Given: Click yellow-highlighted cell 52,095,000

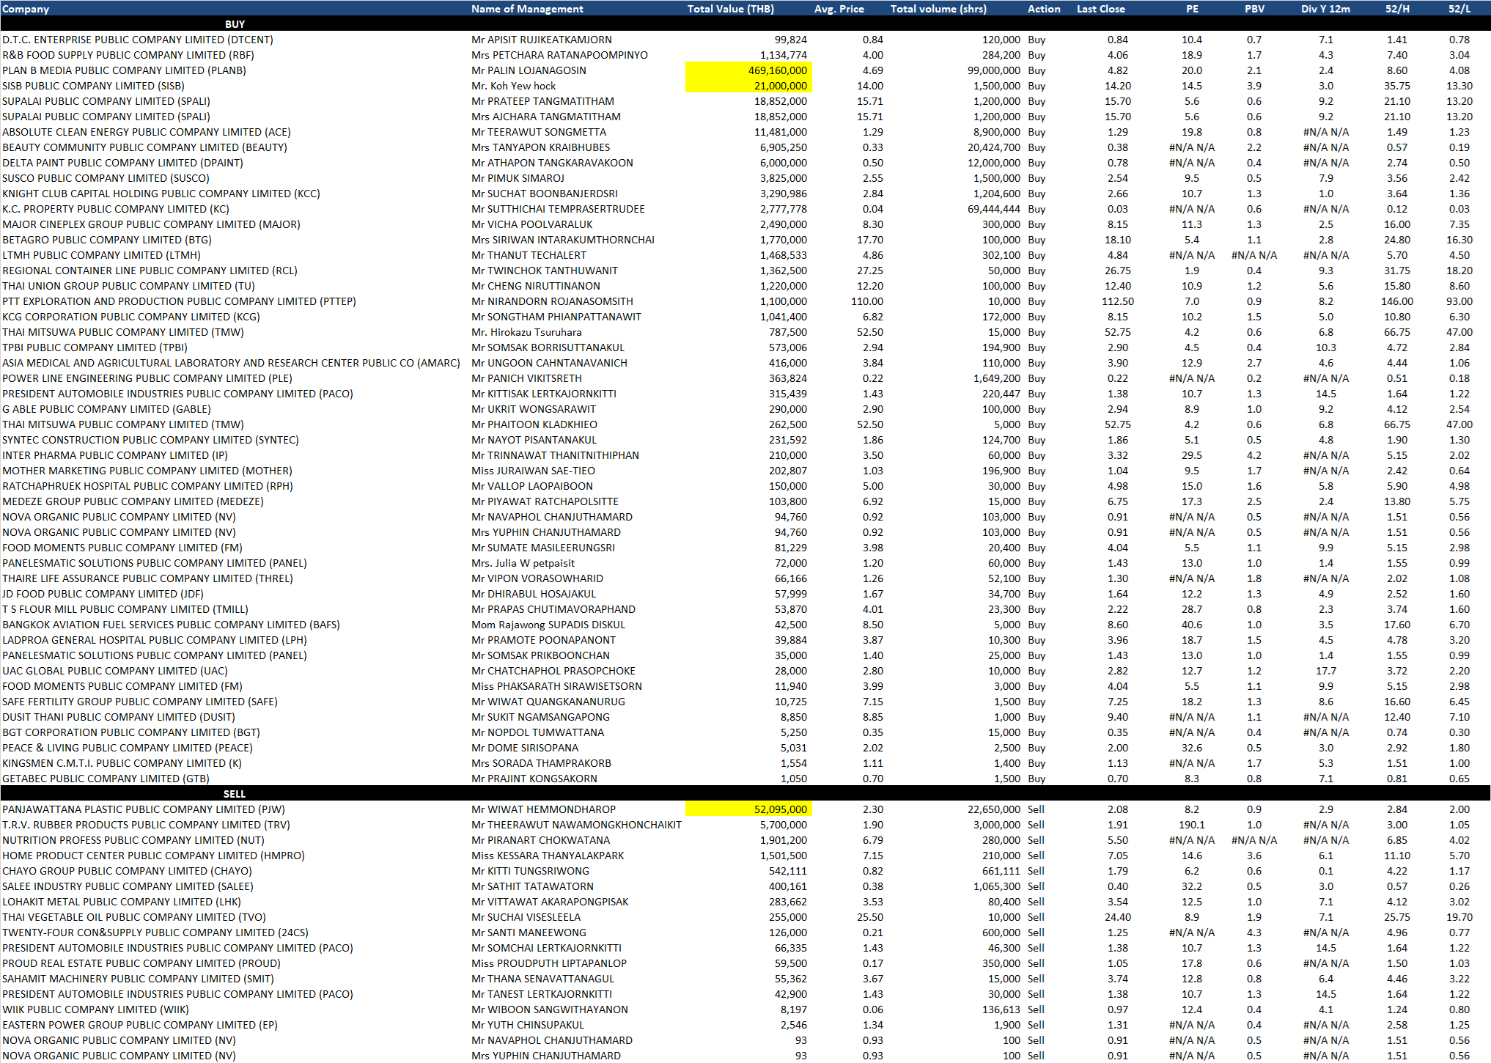Looking at the screenshot, I should tap(748, 809).
